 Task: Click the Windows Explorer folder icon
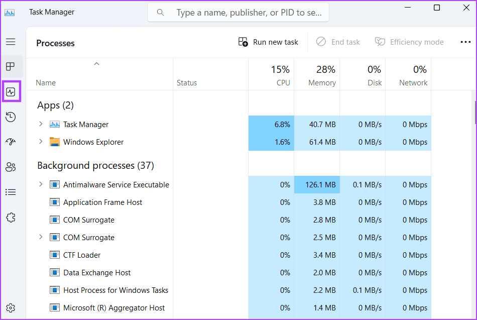[55, 142]
